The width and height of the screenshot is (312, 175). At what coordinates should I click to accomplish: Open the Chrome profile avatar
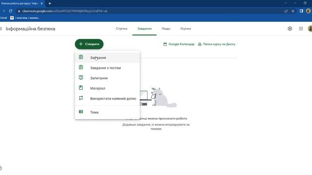coord(308,11)
